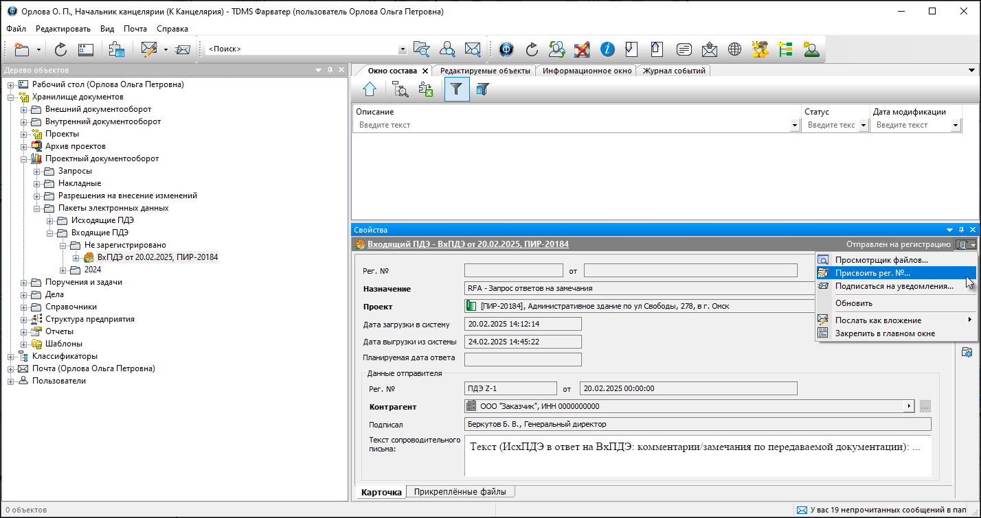Open the Поиск search box dropdown arrow

click(x=403, y=49)
